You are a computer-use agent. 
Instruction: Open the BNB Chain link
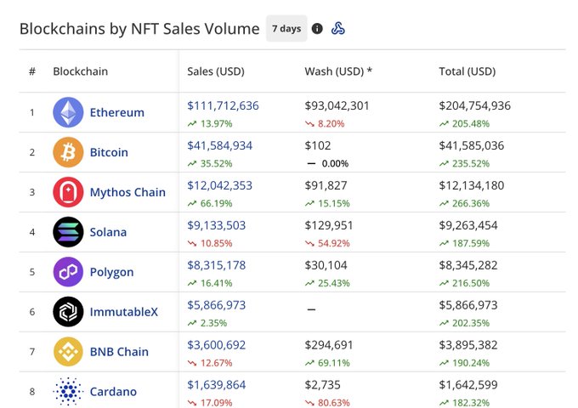pyautogui.click(x=119, y=352)
